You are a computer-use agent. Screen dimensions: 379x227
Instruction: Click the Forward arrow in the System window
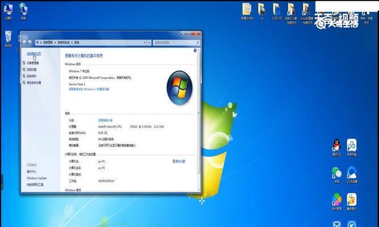pos(30,43)
